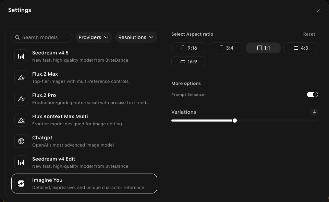Click the search magnifier icon
The width and height of the screenshot is (329, 202).
tap(17, 37)
